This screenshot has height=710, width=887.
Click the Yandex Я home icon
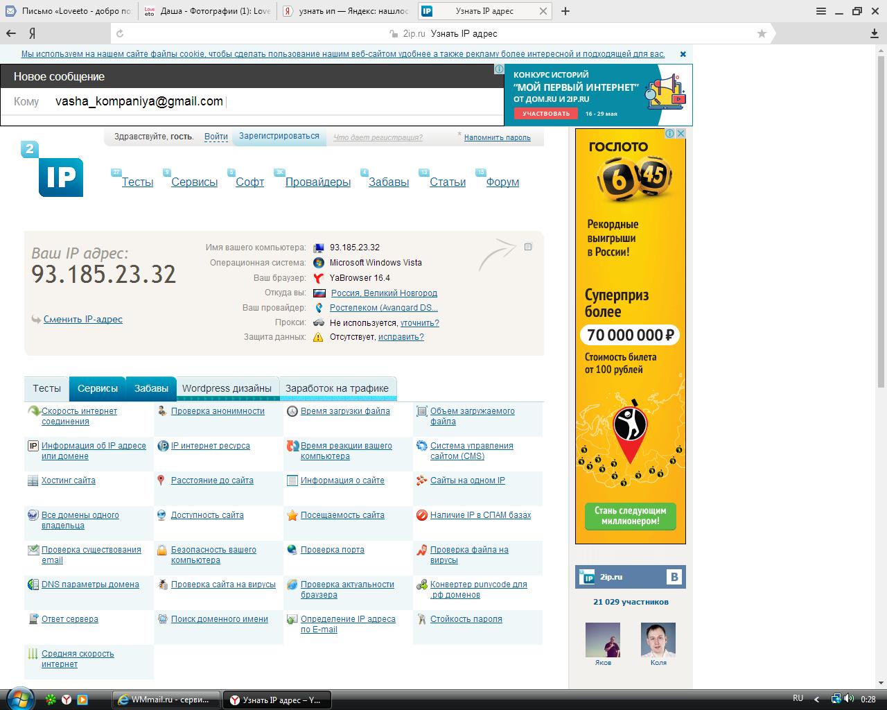coord(32,33)
